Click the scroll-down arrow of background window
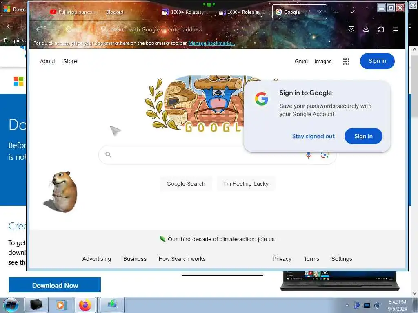The image size is (418, 313). click(415, 293)
